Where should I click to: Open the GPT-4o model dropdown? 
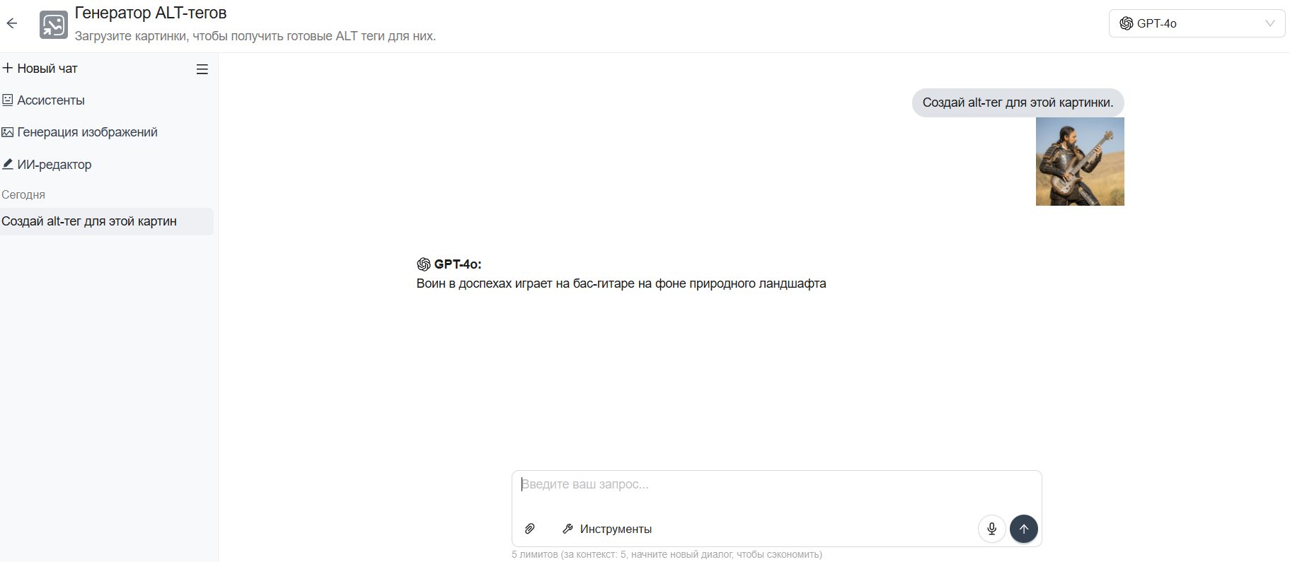[1197, 23]
